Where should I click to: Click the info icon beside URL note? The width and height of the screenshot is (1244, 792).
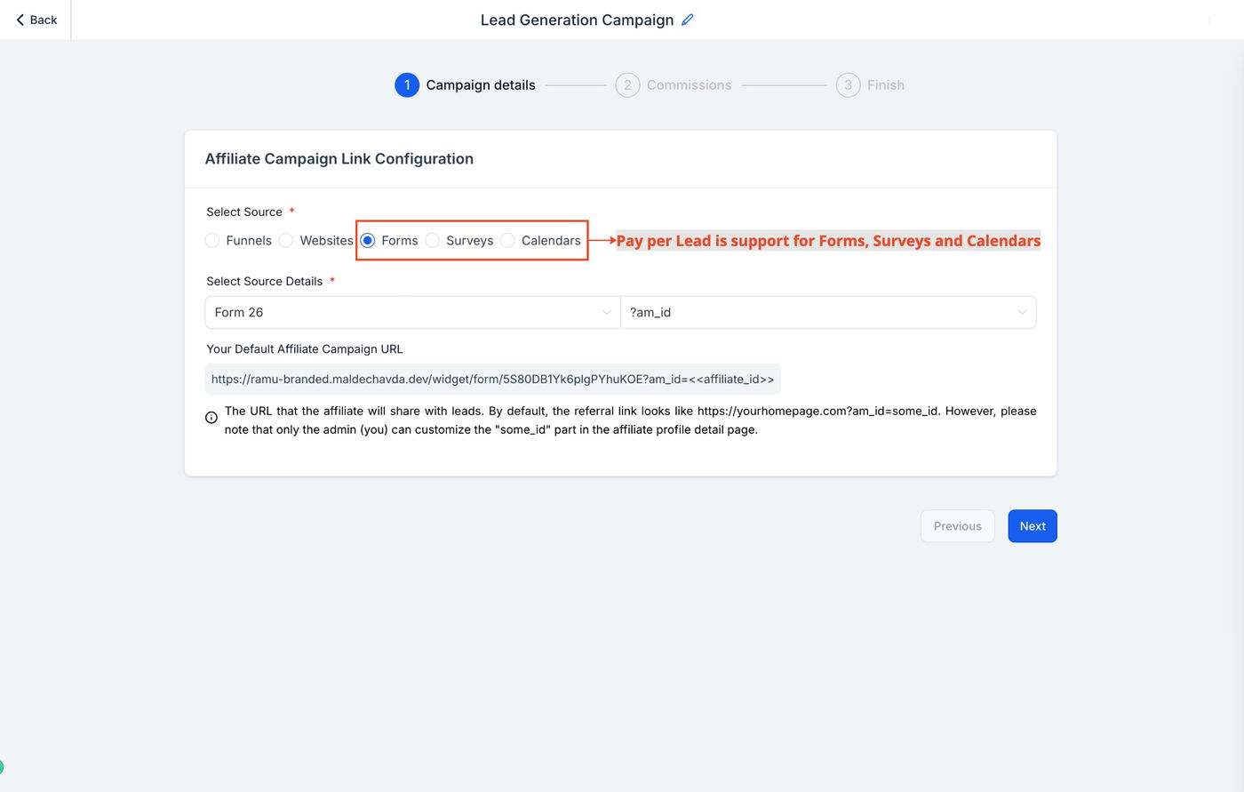[x=211, y=417]
